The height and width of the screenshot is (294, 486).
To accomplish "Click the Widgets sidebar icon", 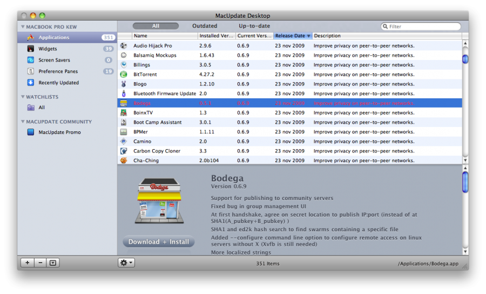I will 31,49.
